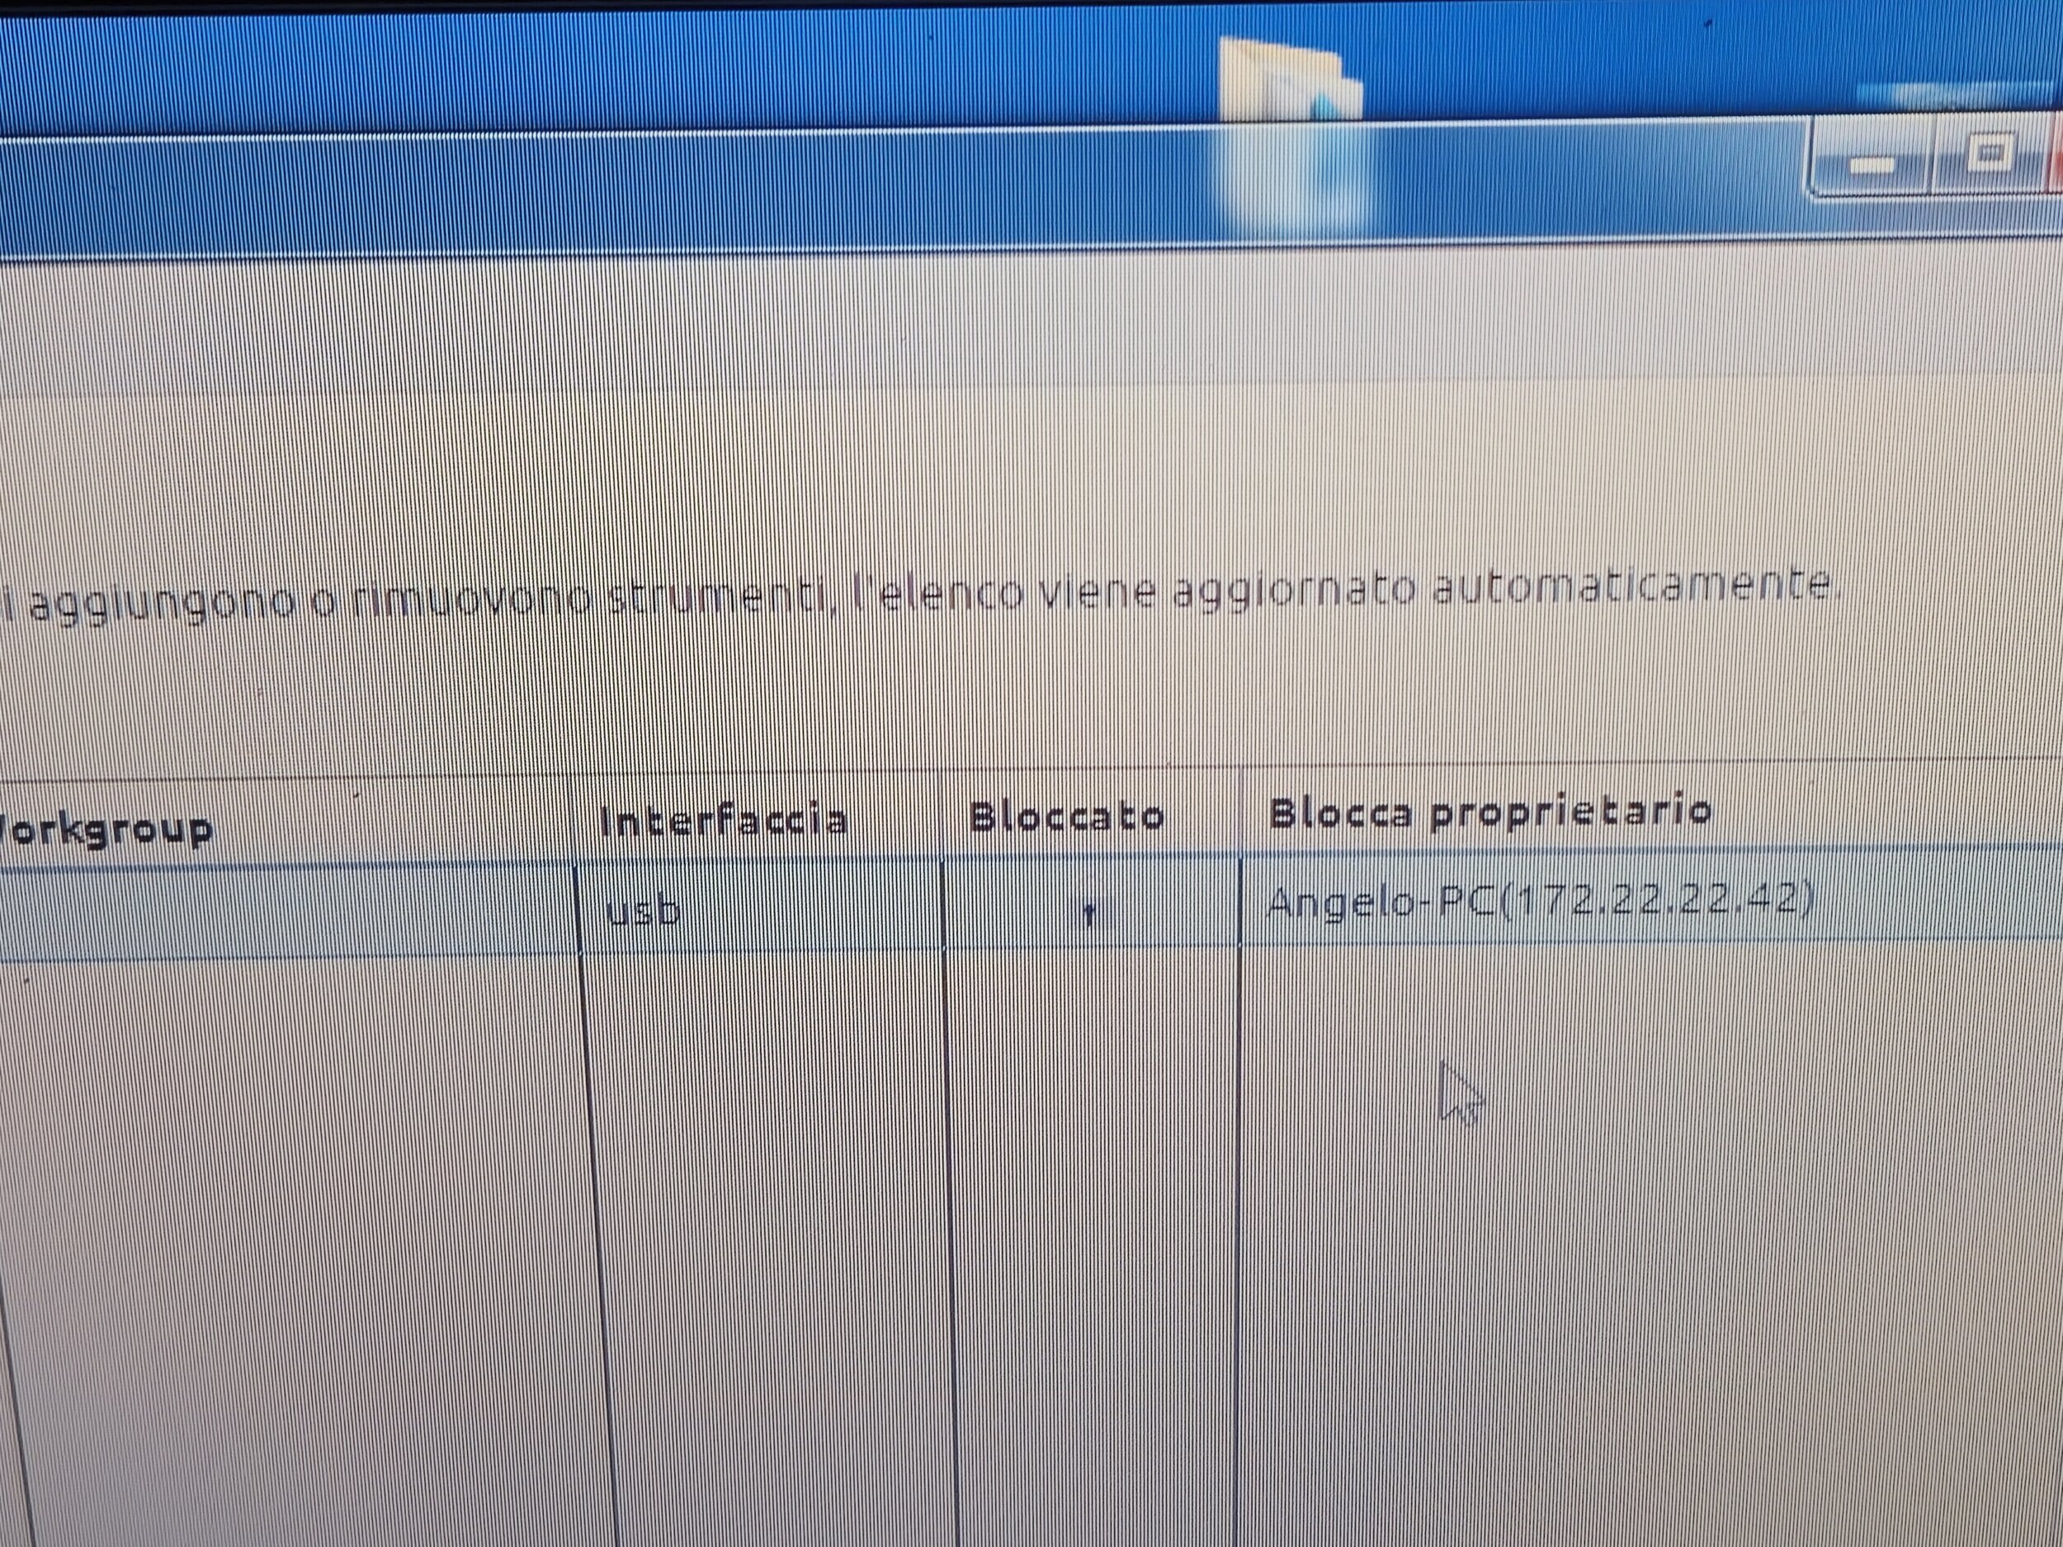
Task: Click the lock indicator in Bloccato cell
Action: coord(1088,914)
